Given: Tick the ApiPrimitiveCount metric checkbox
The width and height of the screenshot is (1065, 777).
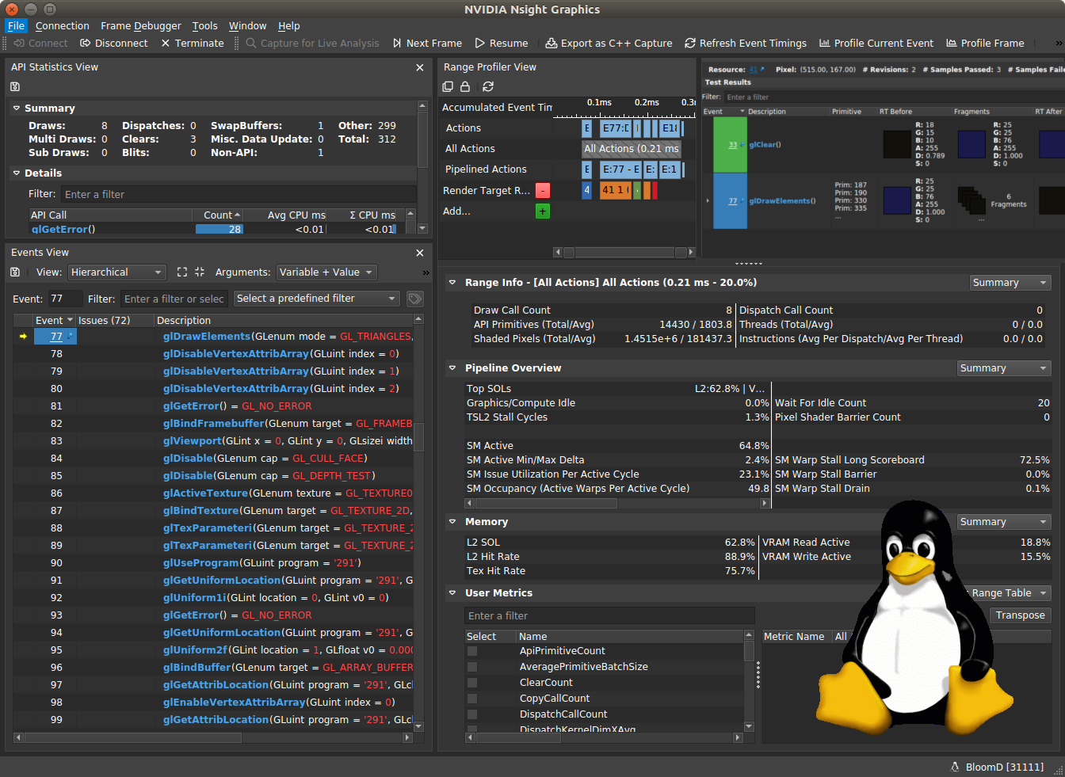Looking at the screenshot, I should [472, 651].
